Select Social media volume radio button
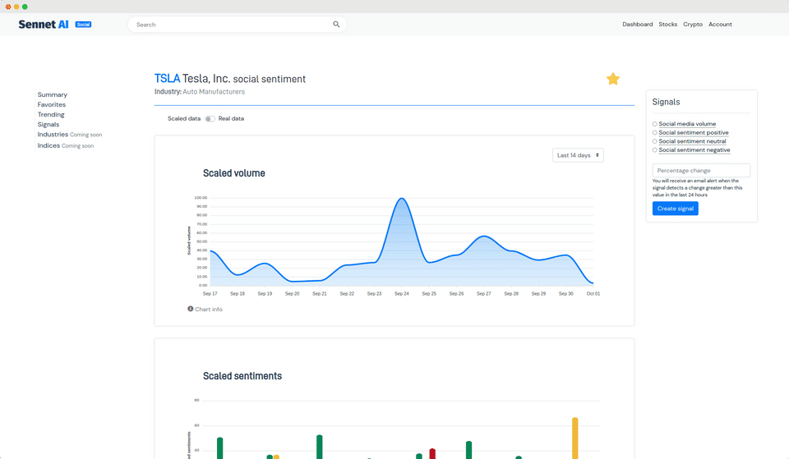789x459 pixels. point(655,124)
